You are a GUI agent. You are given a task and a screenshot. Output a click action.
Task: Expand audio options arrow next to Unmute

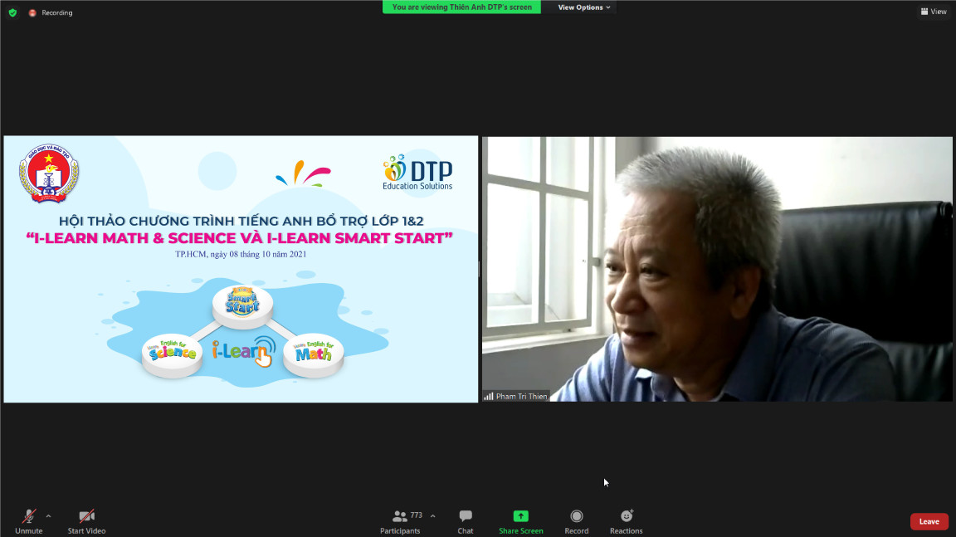(x=49, y=516)
